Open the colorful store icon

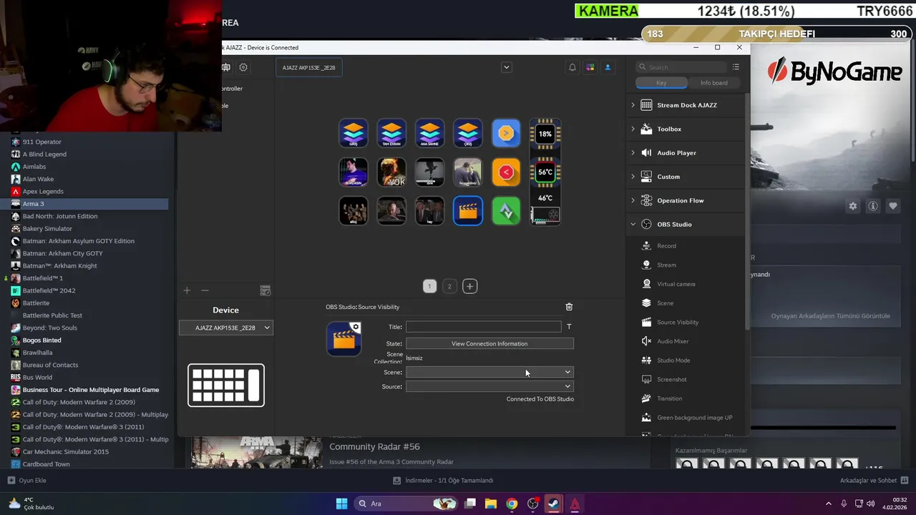(590, 67)
